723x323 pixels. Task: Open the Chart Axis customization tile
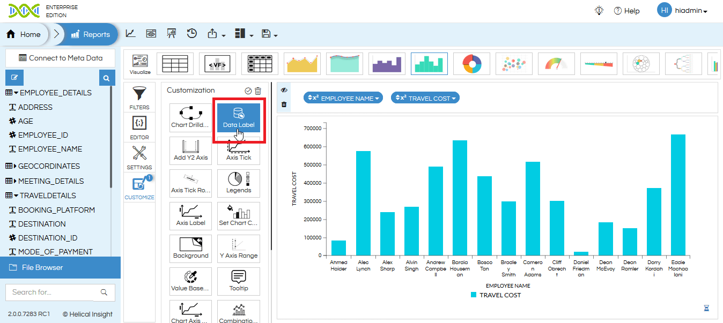click(190, 312)
